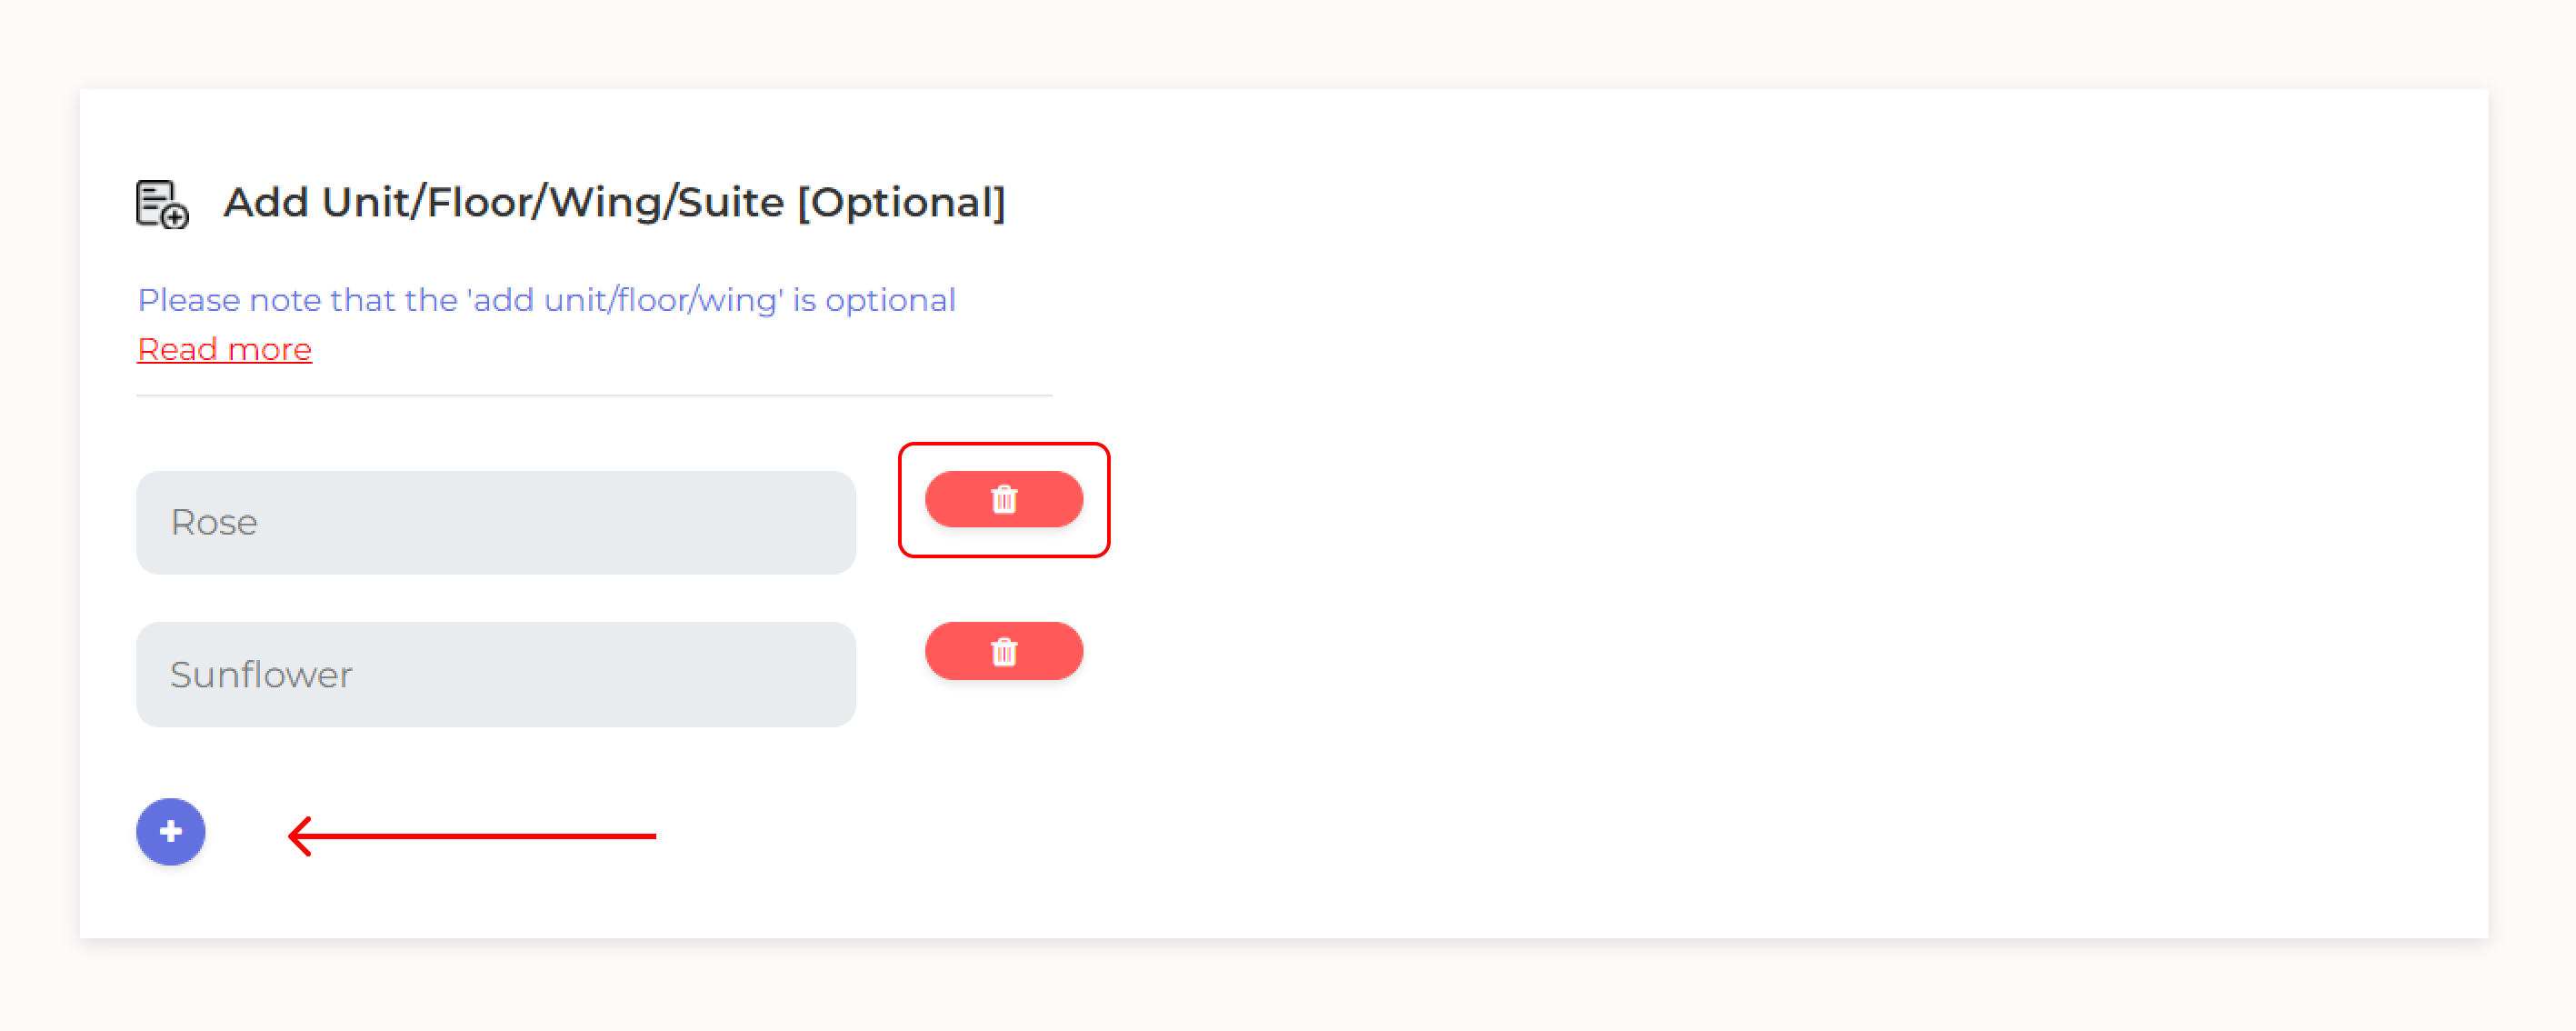Screen dimensions: 2576x1031
Task: Click the divider line below Read more
Action: 593,396
